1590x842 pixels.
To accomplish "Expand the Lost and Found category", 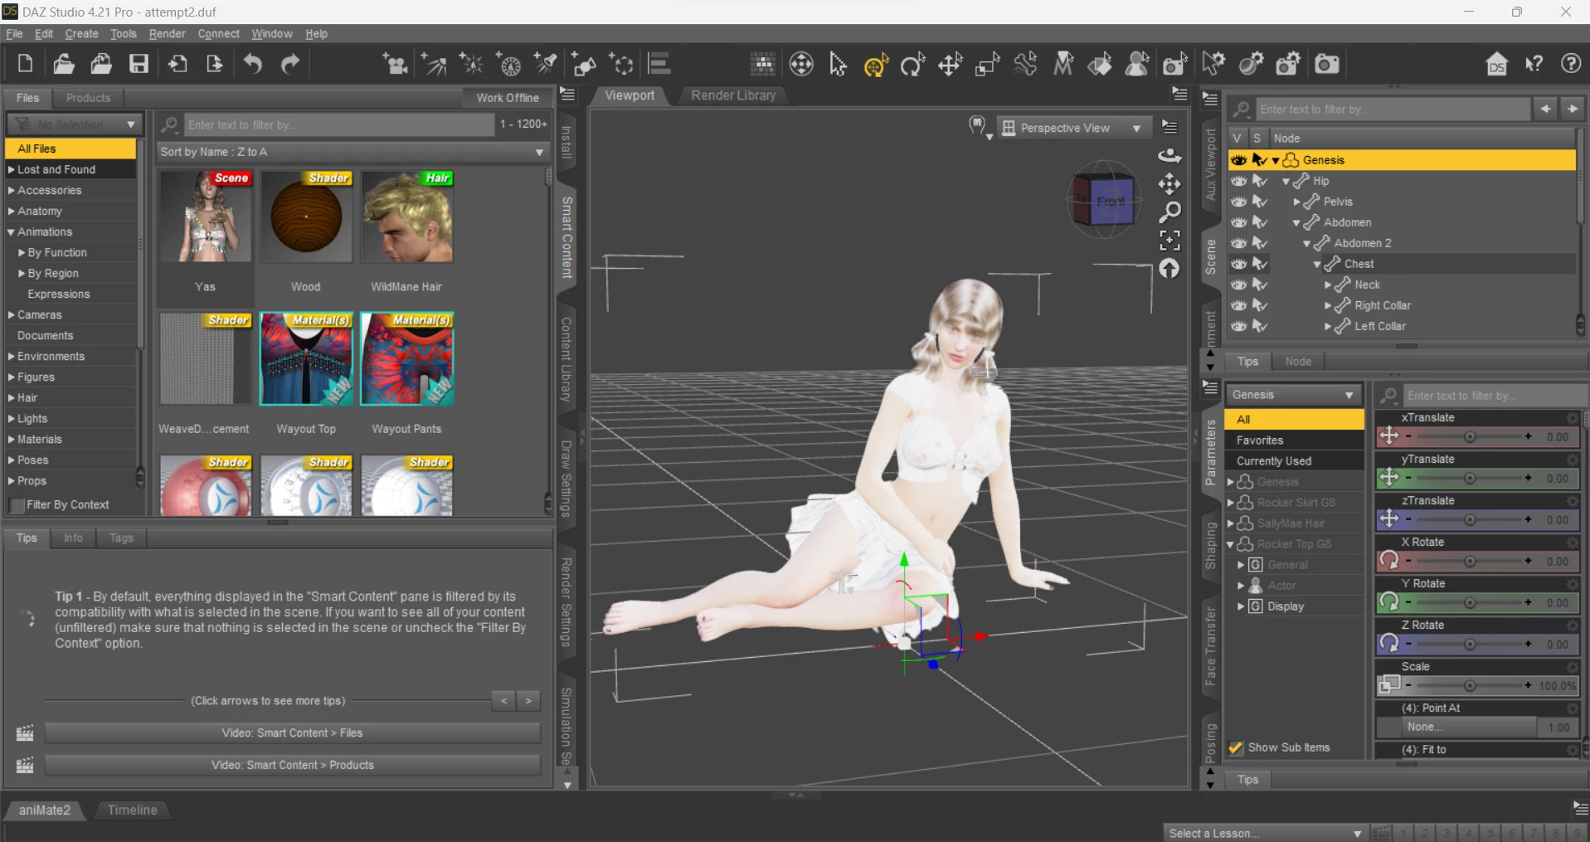I will [x=12, y=169].
